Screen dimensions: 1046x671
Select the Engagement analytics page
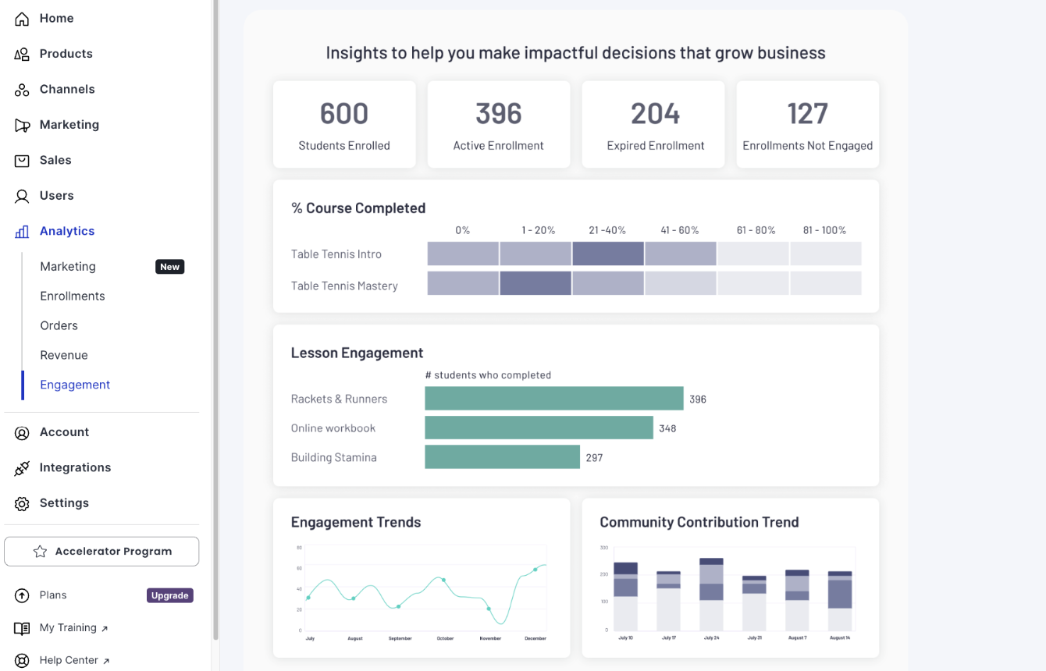[x=75, y=385]
